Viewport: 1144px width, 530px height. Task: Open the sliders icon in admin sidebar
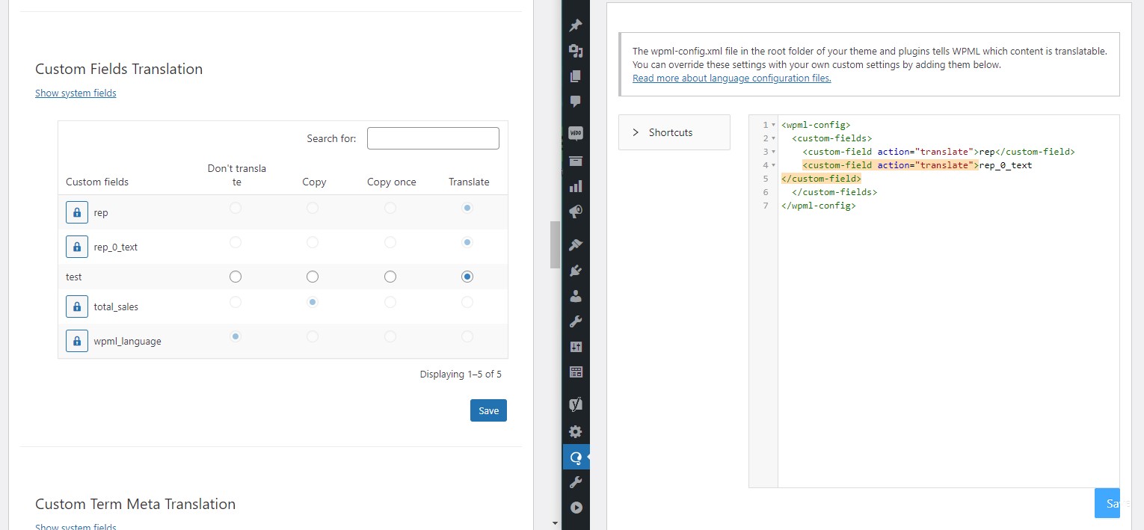coord(576,347)
